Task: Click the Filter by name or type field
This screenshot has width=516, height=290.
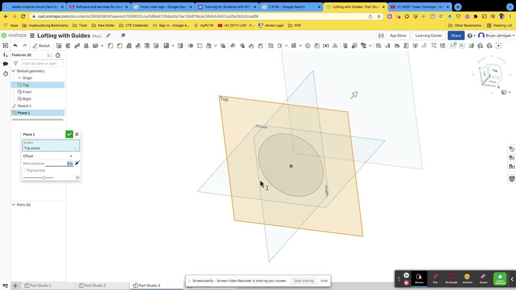Action: point(42,63)
